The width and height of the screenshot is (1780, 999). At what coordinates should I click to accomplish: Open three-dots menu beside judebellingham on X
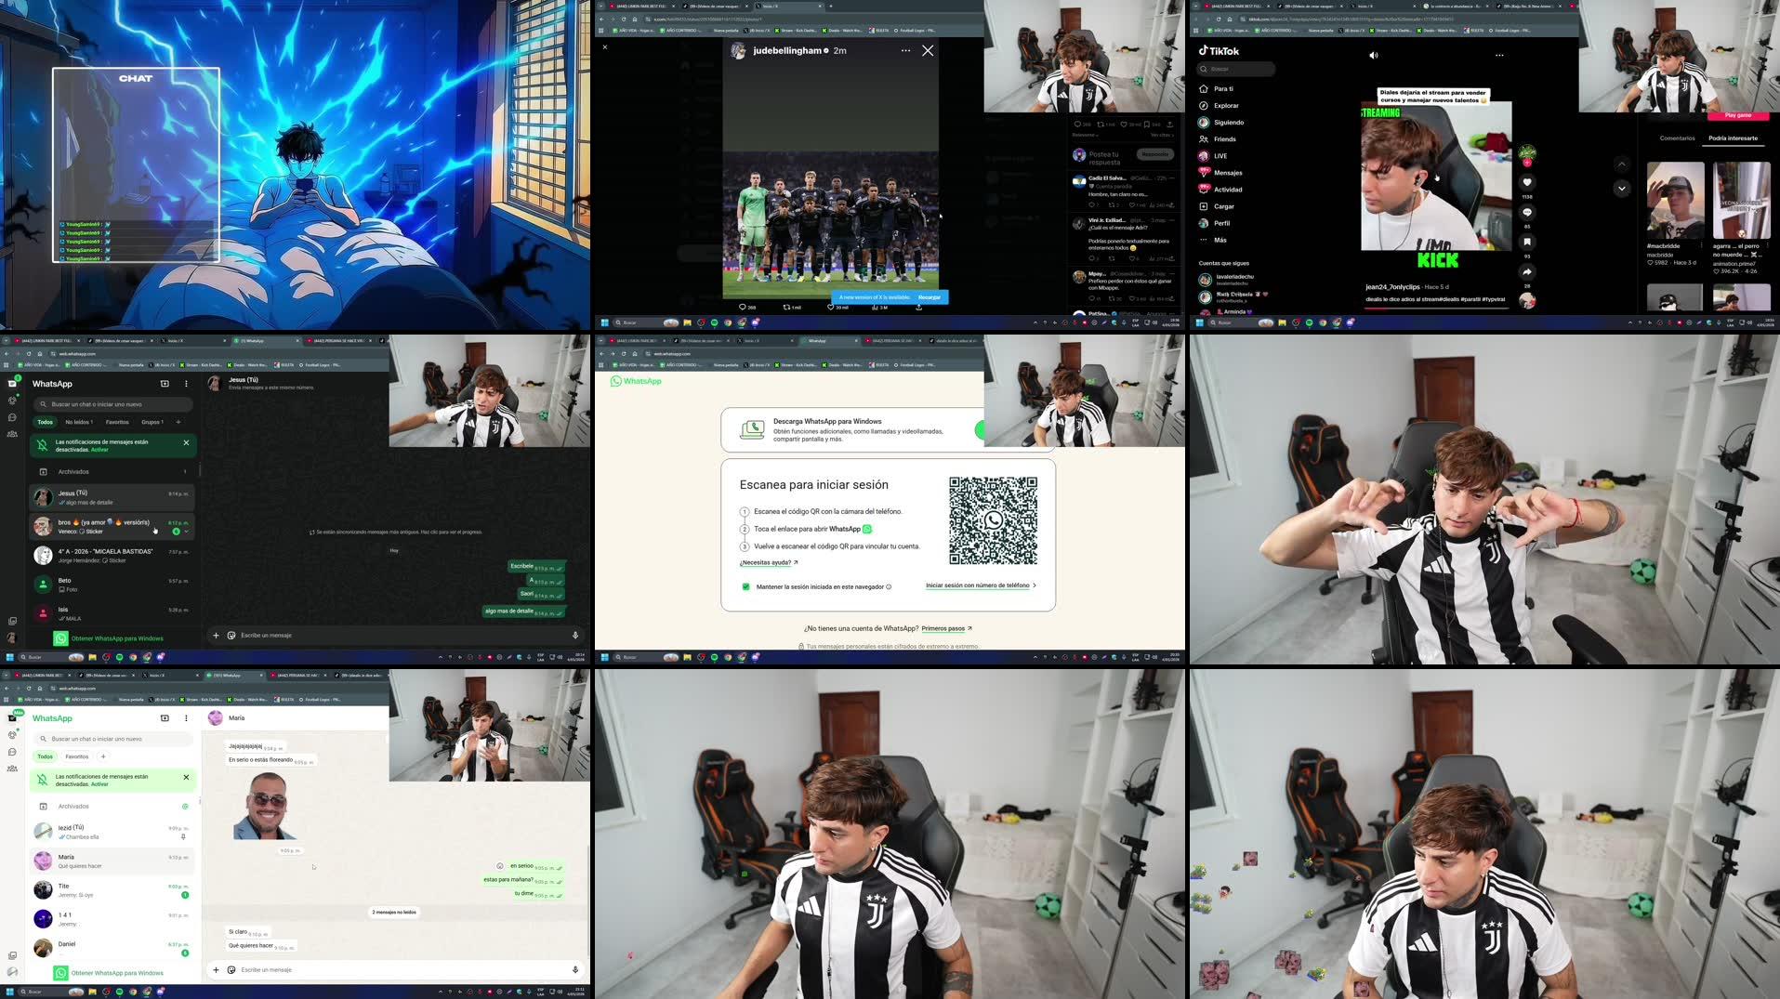905,51
